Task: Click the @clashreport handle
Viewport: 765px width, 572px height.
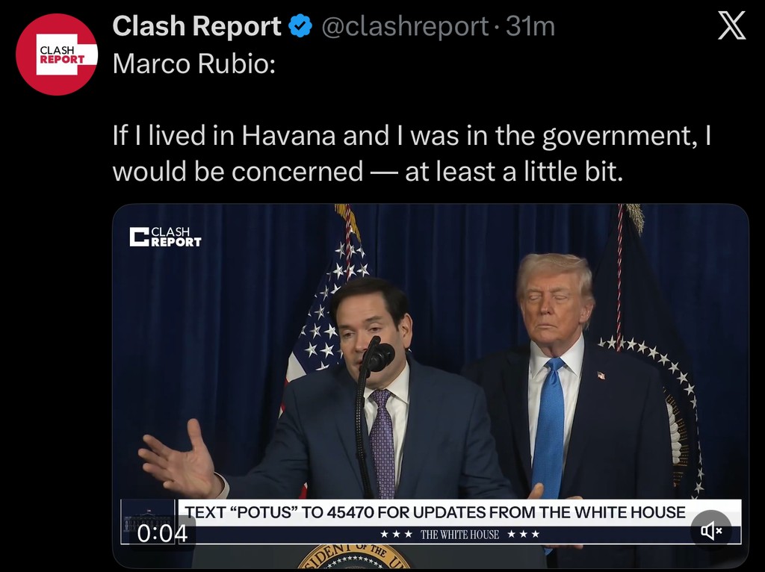Action: pos(405,27)
